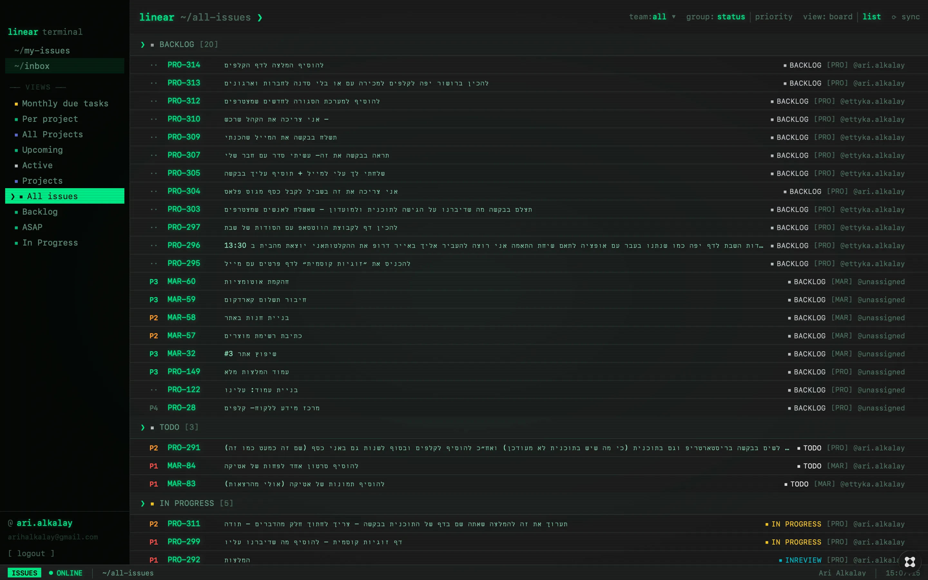Click the email arihalkalay@gmail.com
This screenshot has height=580, width=928.
click(53, 537)
